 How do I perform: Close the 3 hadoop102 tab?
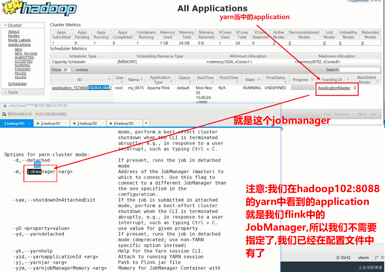click(102, 123)
